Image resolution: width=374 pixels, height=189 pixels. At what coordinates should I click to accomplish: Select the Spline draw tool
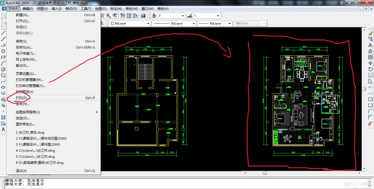(x=3, y=81)
